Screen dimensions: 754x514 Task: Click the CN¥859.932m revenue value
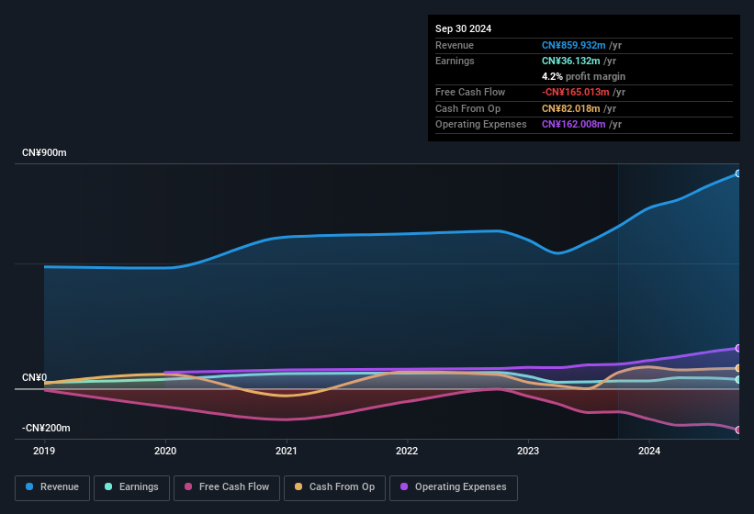tap(573, 45)
